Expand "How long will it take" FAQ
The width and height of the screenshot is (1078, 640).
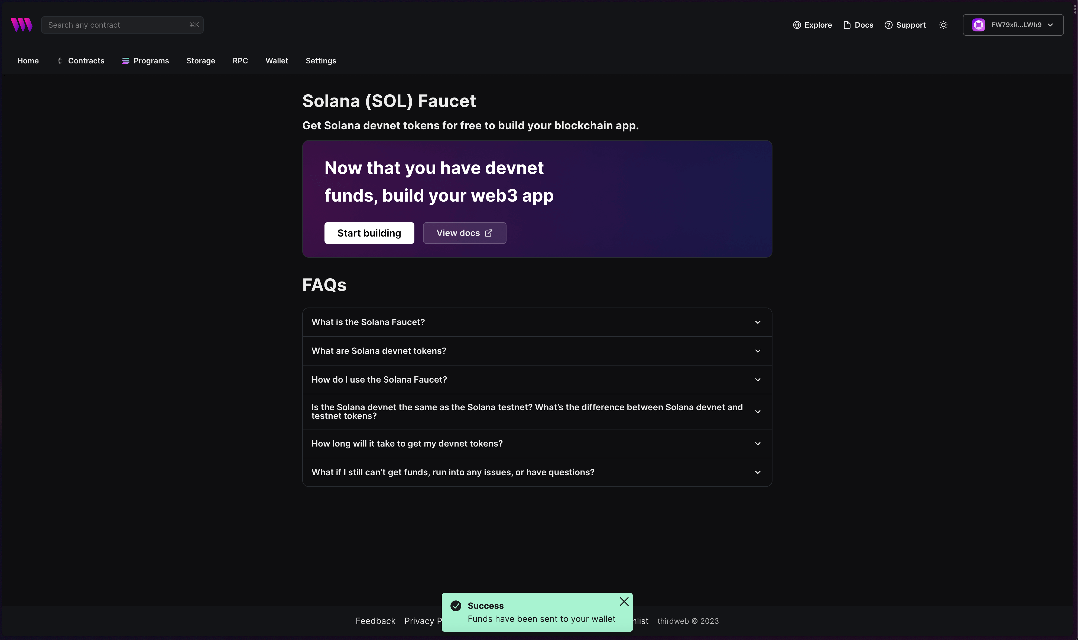pyautogui.click(x=537, y=443)
